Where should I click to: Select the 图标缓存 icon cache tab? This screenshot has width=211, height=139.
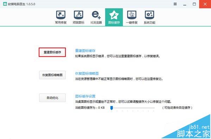(114, 17)
